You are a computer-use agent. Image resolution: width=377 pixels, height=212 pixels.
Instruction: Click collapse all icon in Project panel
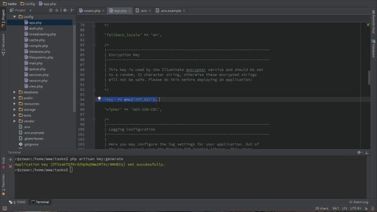coord(57,11)
